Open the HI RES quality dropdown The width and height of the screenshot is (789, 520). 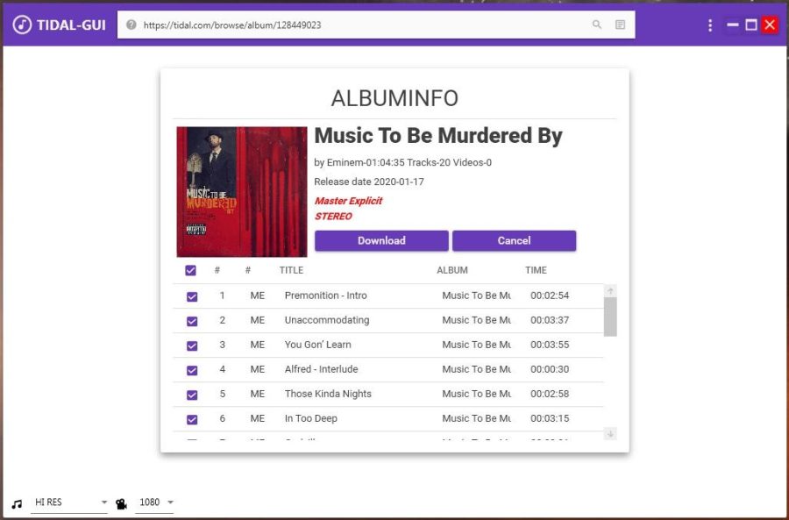coord(103,502)
